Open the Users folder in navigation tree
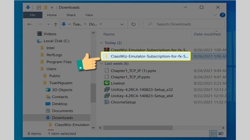The image size is (250, 140). (51, 69)
